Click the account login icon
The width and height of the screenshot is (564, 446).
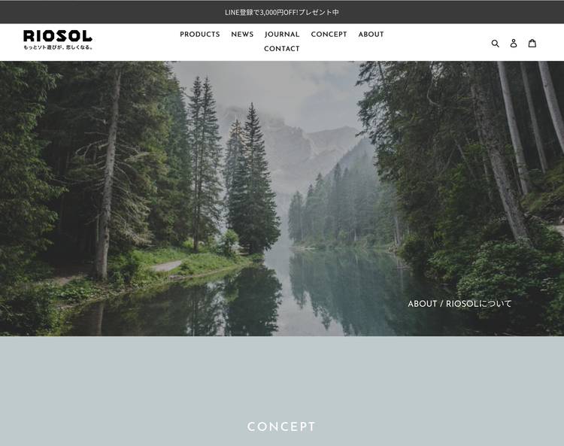514,43
